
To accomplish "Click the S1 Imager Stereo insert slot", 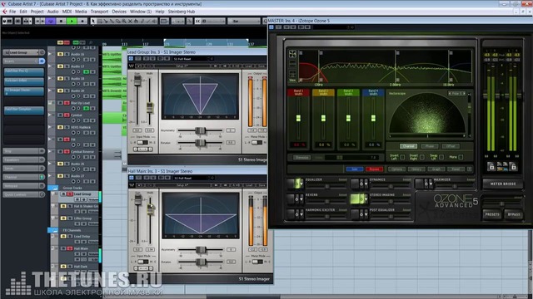I will [x=24, y=91].
